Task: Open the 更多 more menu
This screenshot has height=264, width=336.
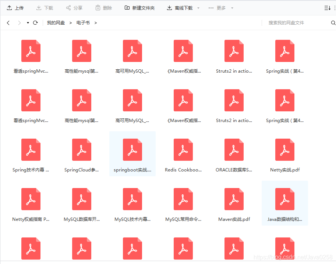Action: 217,8
